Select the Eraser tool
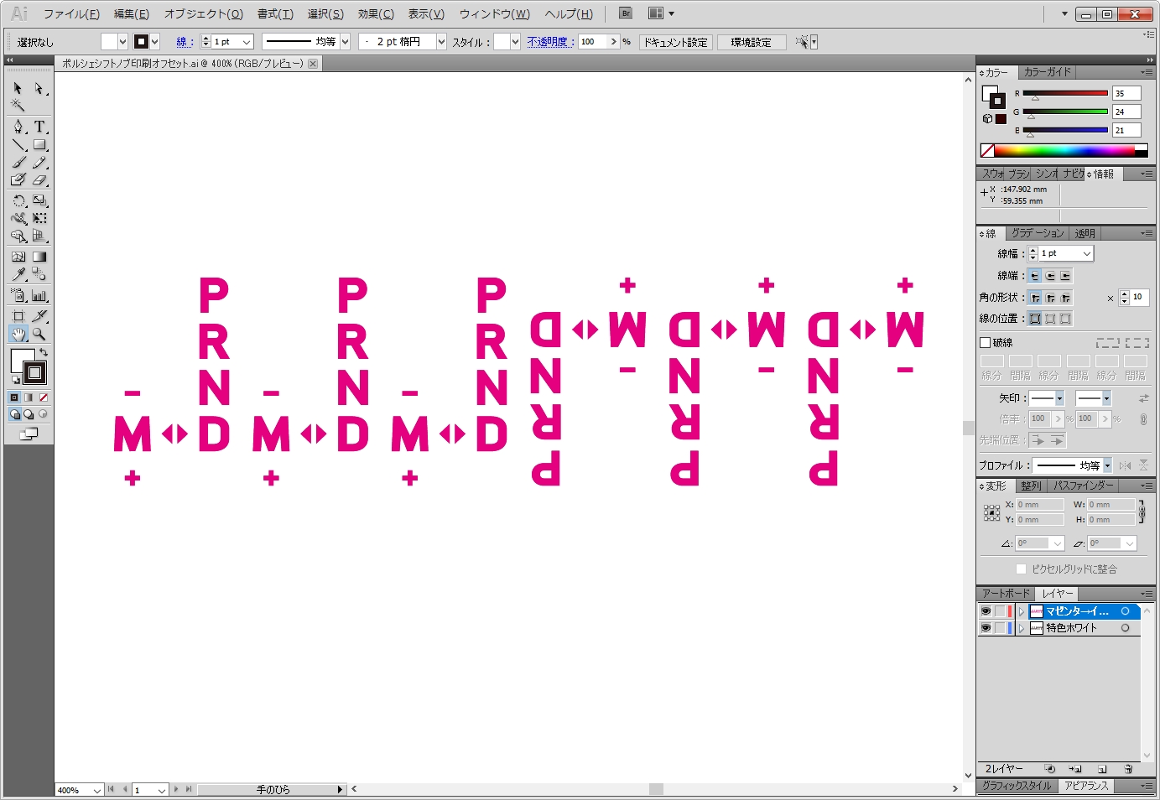The image size is (1160, 800). point(39,180)
